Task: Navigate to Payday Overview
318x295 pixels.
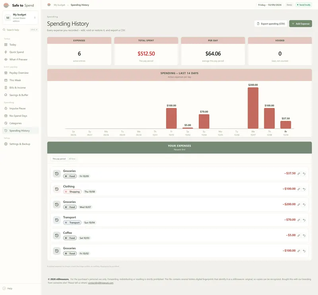Action: tap(20, 73)
